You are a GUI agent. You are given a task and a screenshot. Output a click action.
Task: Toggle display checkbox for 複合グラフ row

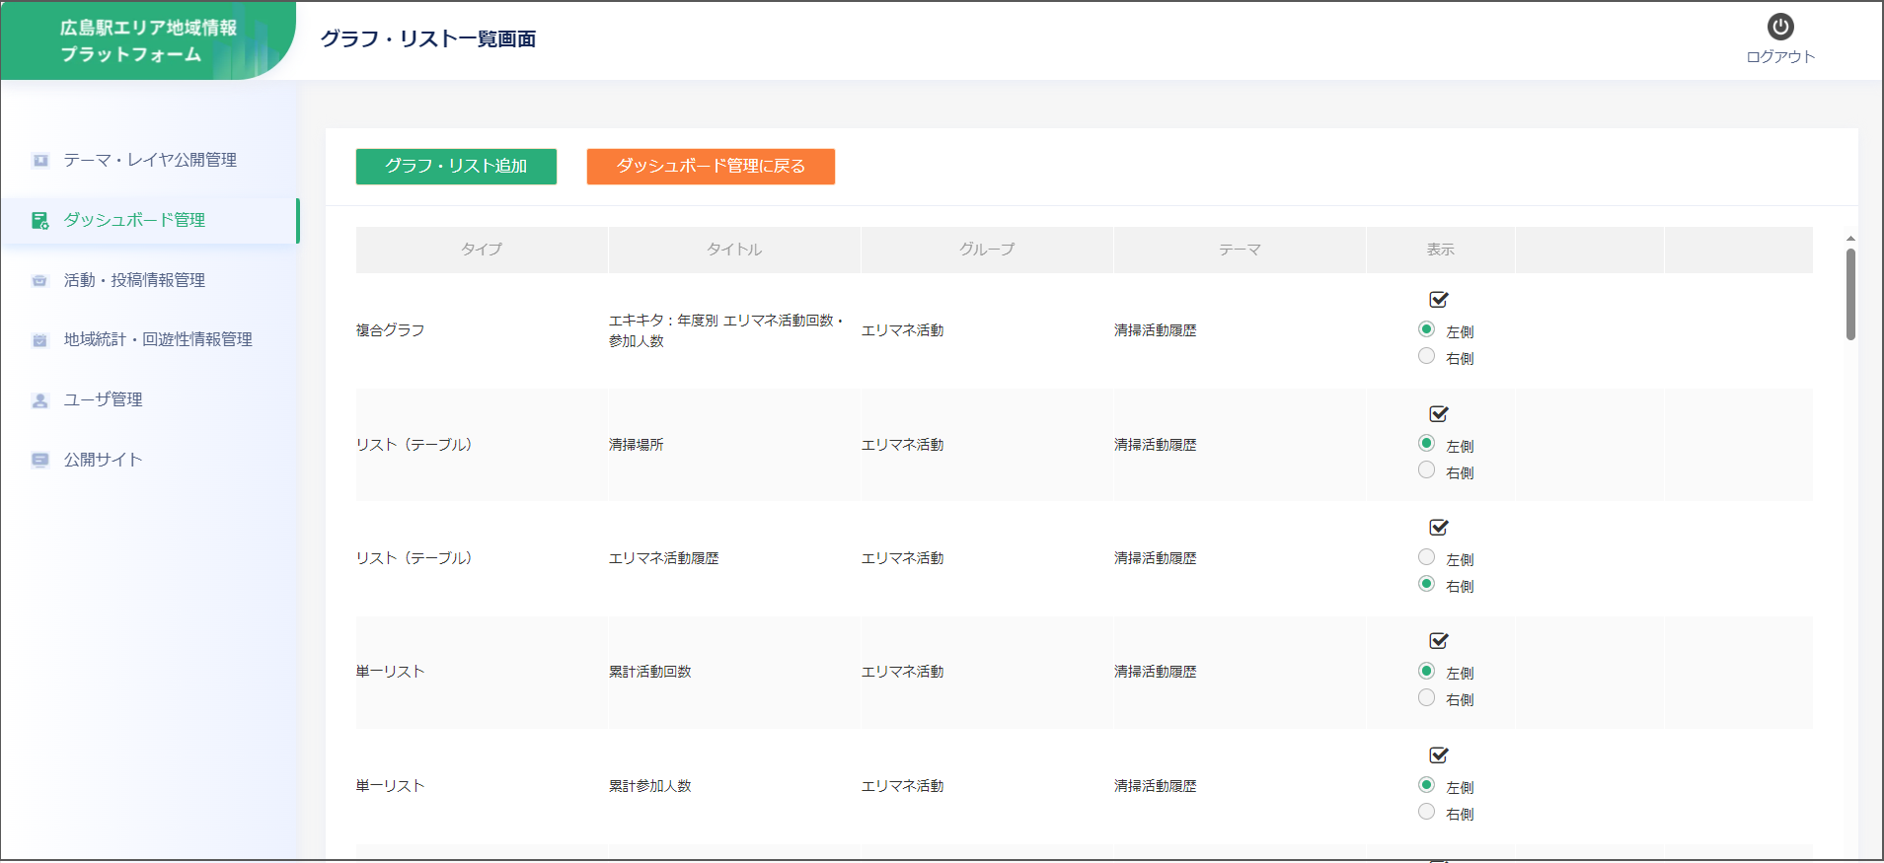[1439, 299]
